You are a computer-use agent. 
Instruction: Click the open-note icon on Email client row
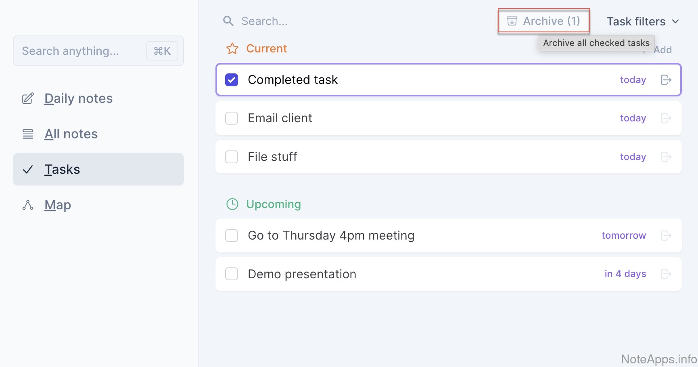666,118
